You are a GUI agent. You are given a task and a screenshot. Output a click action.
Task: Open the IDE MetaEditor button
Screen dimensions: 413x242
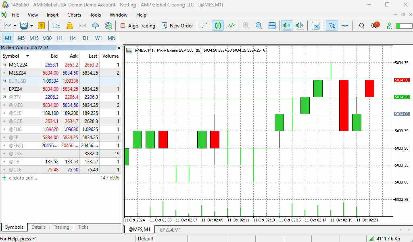56,26
